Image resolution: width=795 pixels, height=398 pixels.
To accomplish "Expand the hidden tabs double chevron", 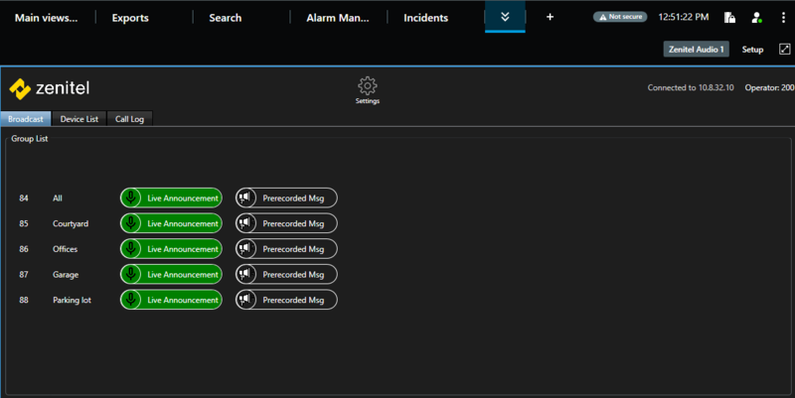I will (505, 18).
